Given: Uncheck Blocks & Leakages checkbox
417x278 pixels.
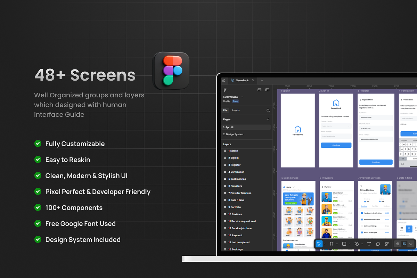Looking at the screenshot, I should [362, 232].
